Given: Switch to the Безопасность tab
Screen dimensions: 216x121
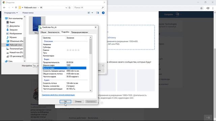Looking at the screenshot, I should 54,32.
